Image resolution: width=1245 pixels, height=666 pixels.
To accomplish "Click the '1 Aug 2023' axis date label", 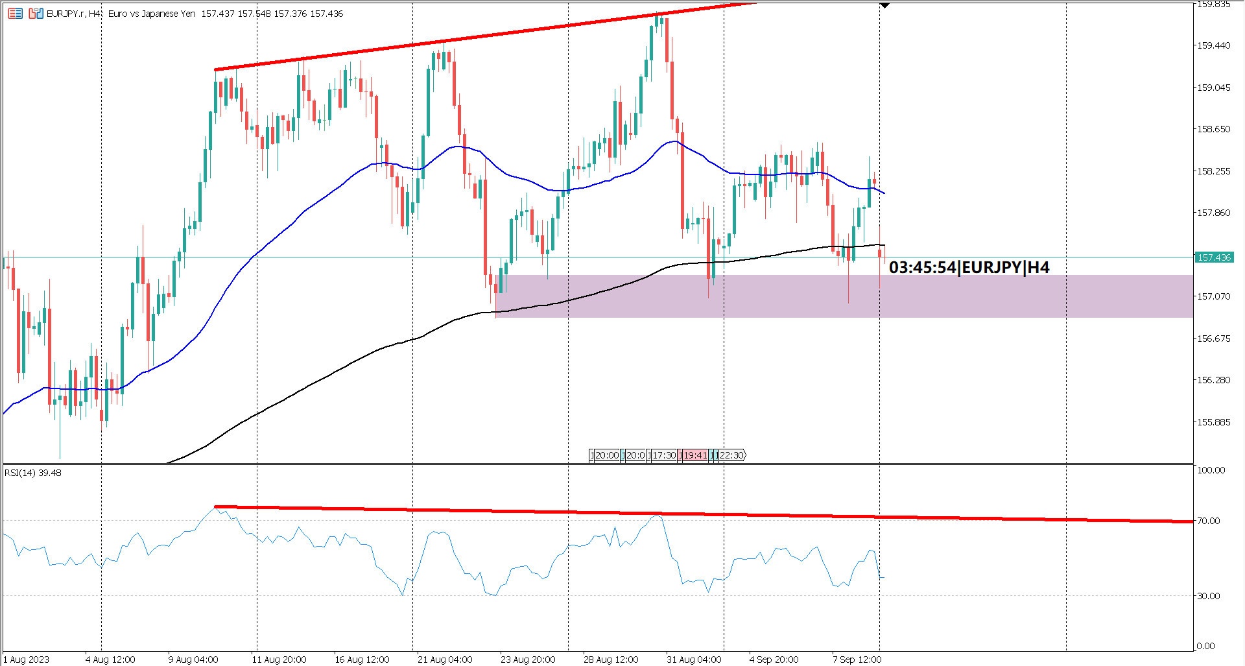I will click(x=26, y=660).
